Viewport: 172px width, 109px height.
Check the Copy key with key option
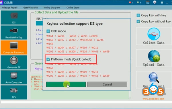(138, 15)
